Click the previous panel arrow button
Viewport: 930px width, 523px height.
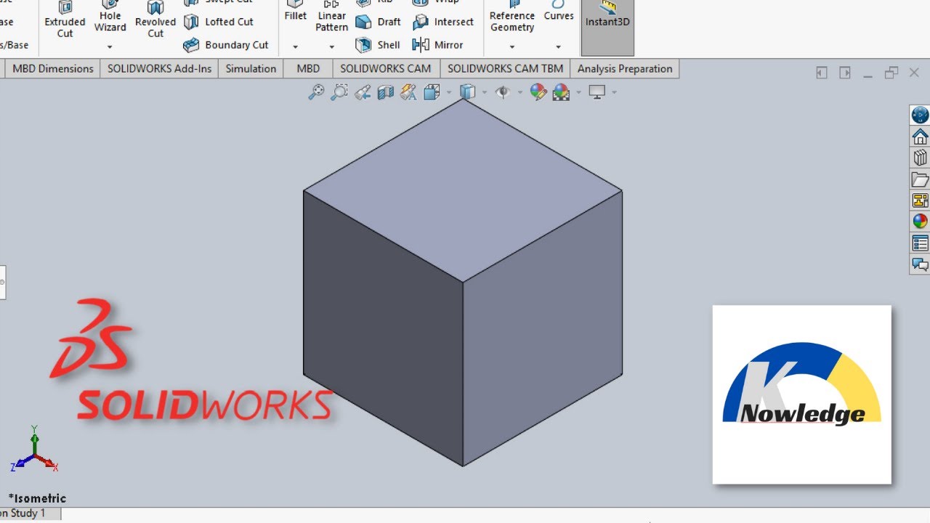(822, 73)
